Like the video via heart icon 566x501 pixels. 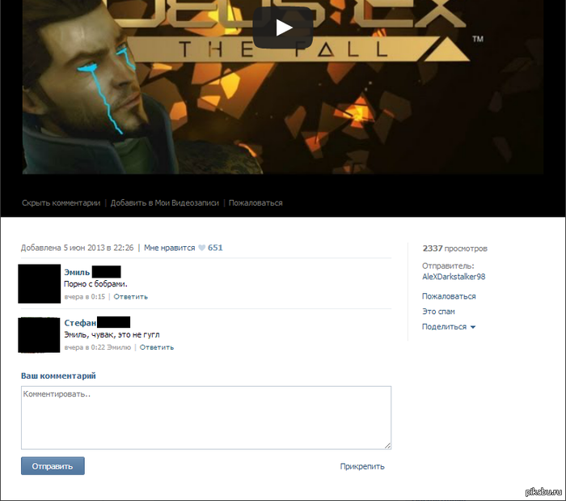202,248
